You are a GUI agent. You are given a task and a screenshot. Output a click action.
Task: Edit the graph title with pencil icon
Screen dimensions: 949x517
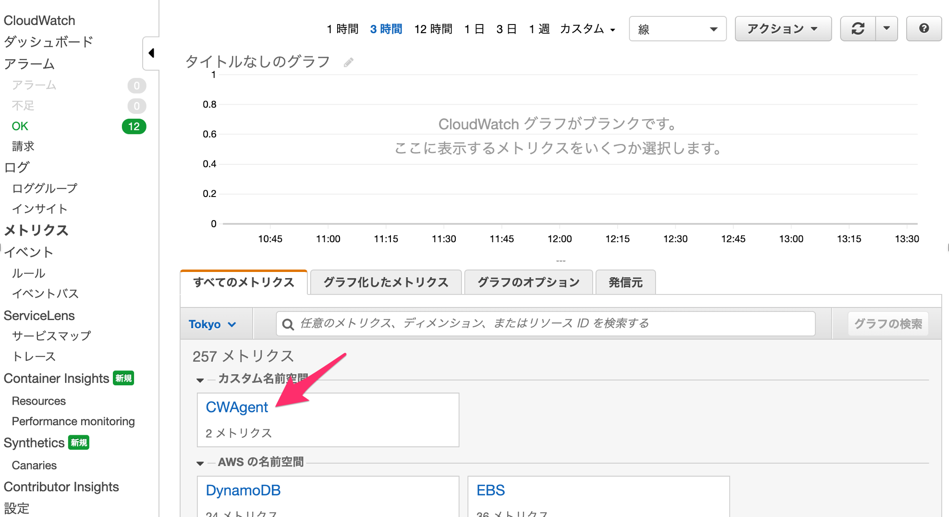pyautogui.click(x=349, y=62)
